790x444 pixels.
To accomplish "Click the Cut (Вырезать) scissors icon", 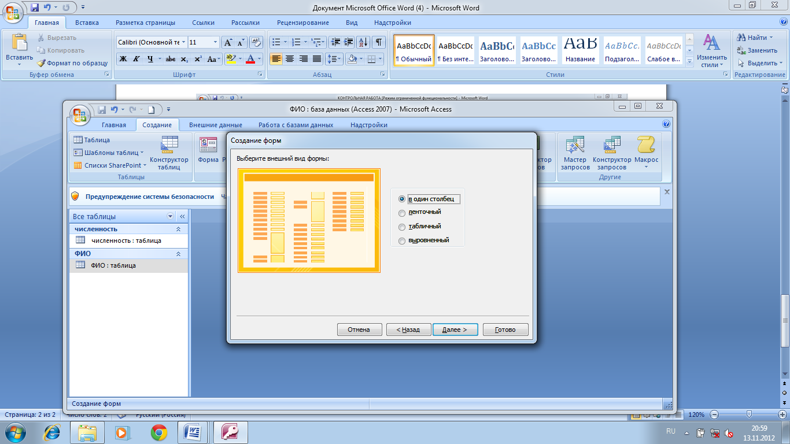I will (42, 38).
